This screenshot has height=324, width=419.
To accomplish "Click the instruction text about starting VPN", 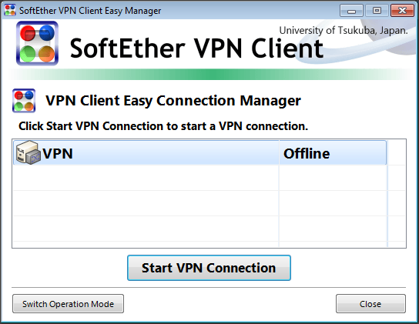I will point(163,126).
